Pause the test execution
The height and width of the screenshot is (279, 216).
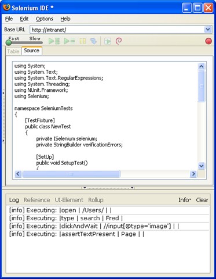pyautogui.click(x=83, y=41)
